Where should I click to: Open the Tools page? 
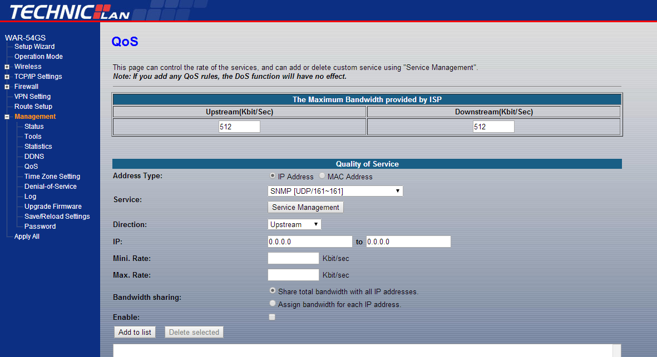(x=33, y=137)
